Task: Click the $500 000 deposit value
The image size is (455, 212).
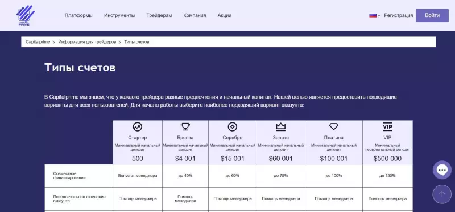Action: [387, 159]
